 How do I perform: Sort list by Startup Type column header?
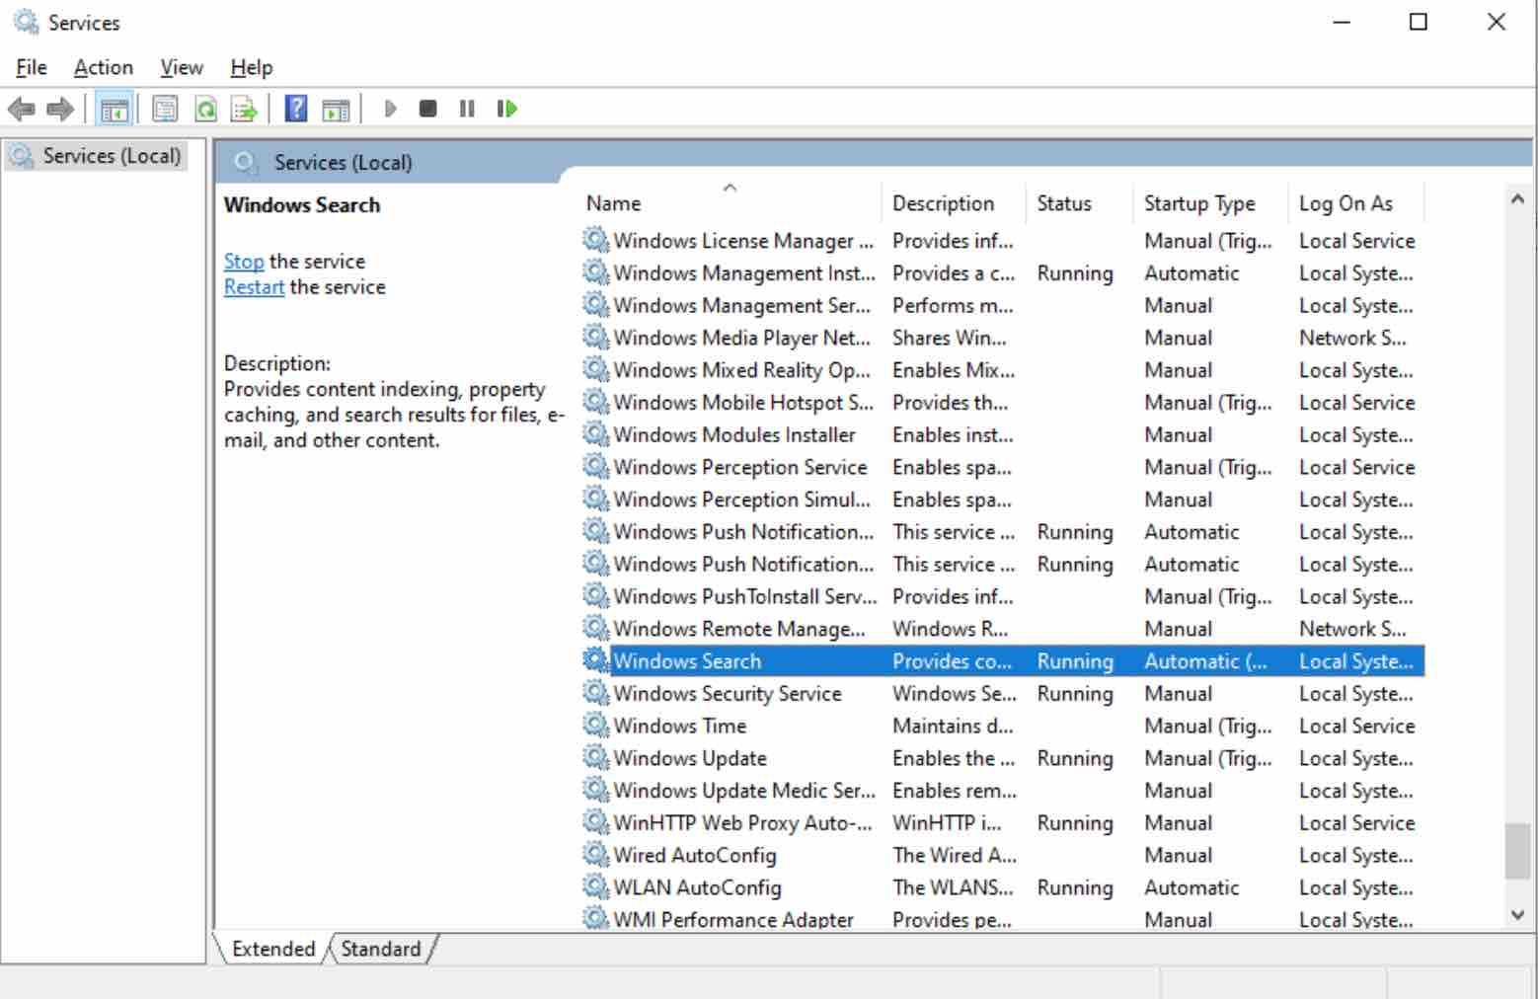1210,203
